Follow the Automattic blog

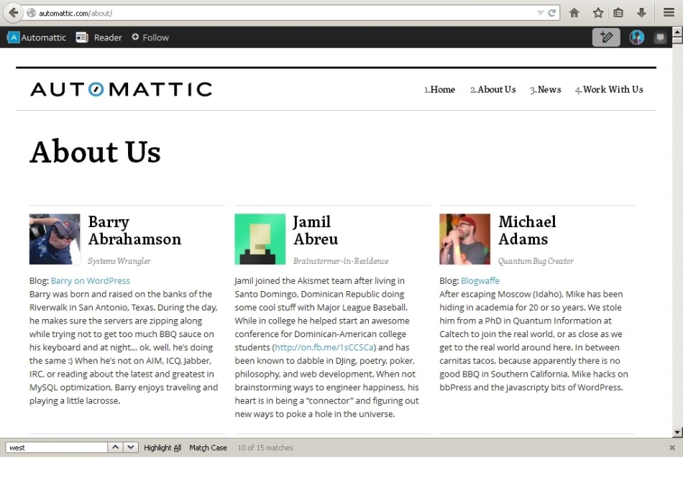[150, 37]
